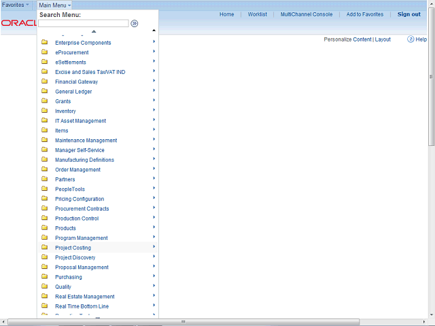
Task: Click inside the Search Menu text field
Action: tap(83, 23)
